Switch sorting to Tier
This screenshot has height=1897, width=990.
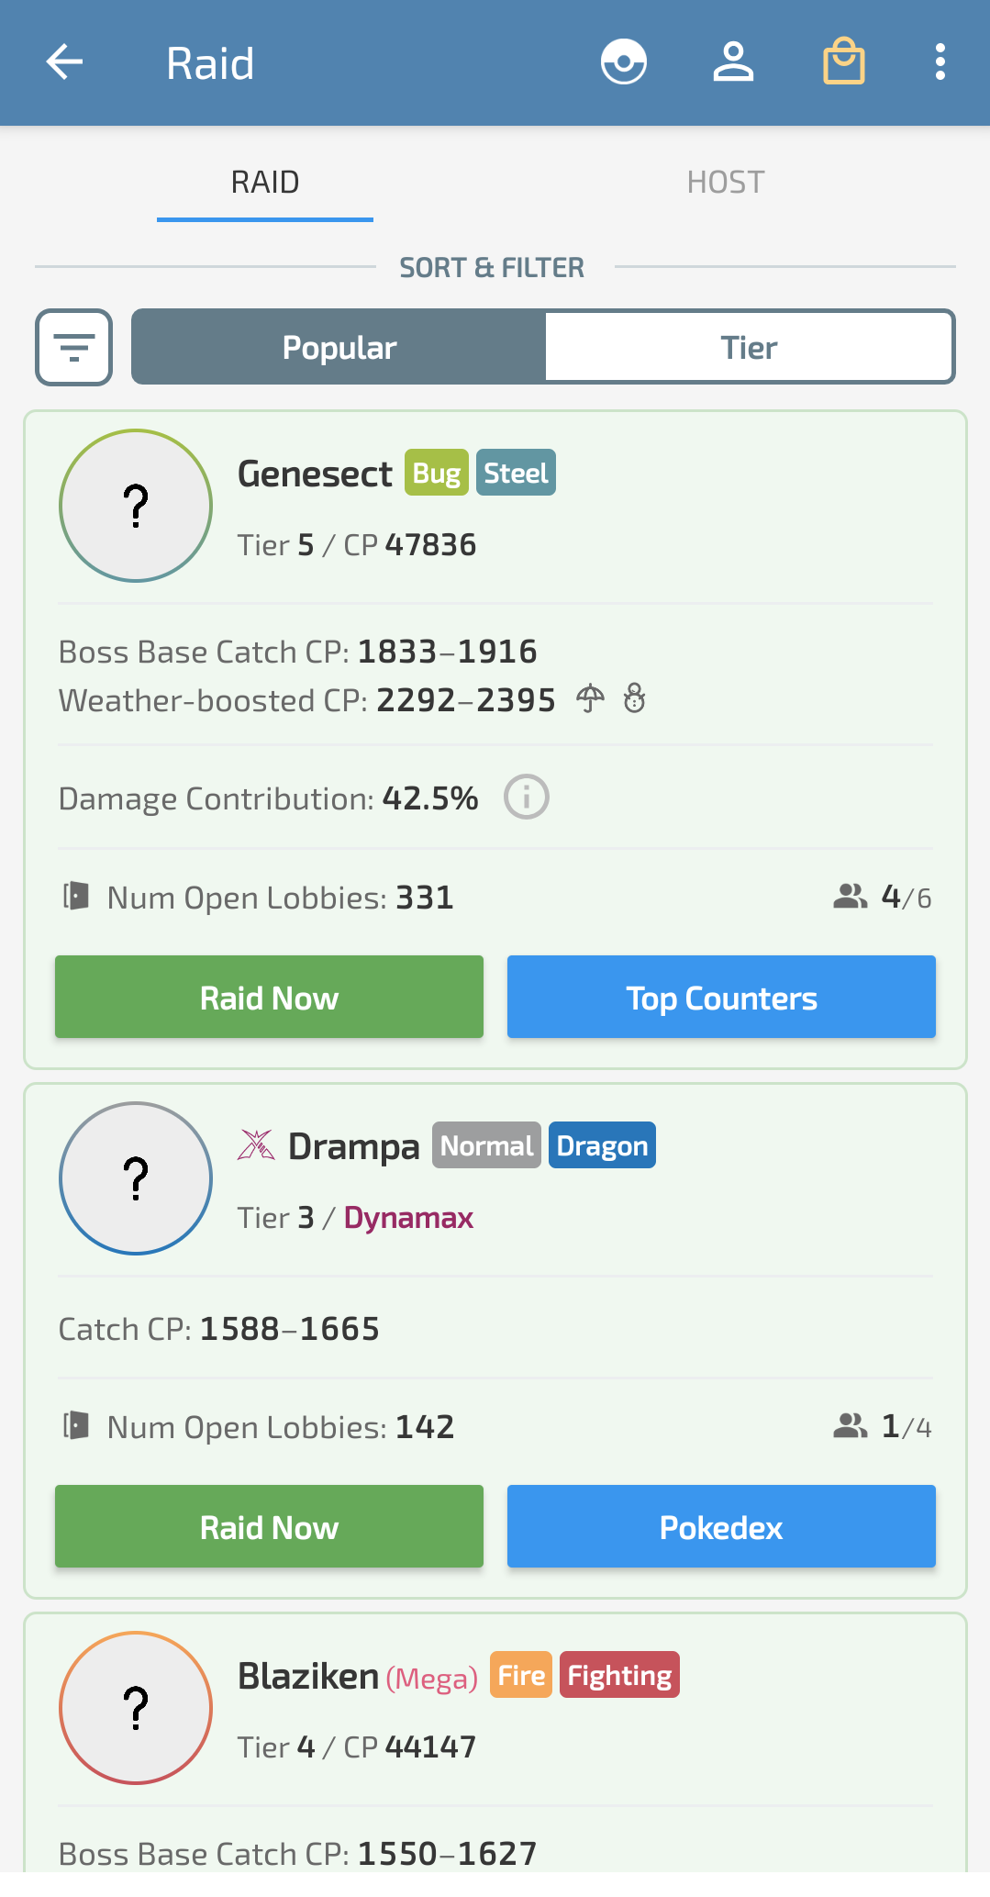(x=749, y=348)
